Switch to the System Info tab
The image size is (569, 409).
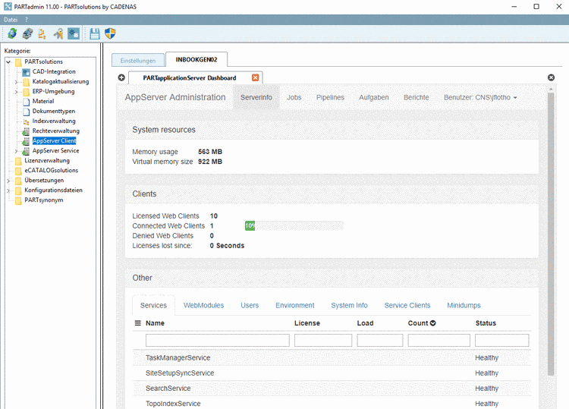point(349,305)
